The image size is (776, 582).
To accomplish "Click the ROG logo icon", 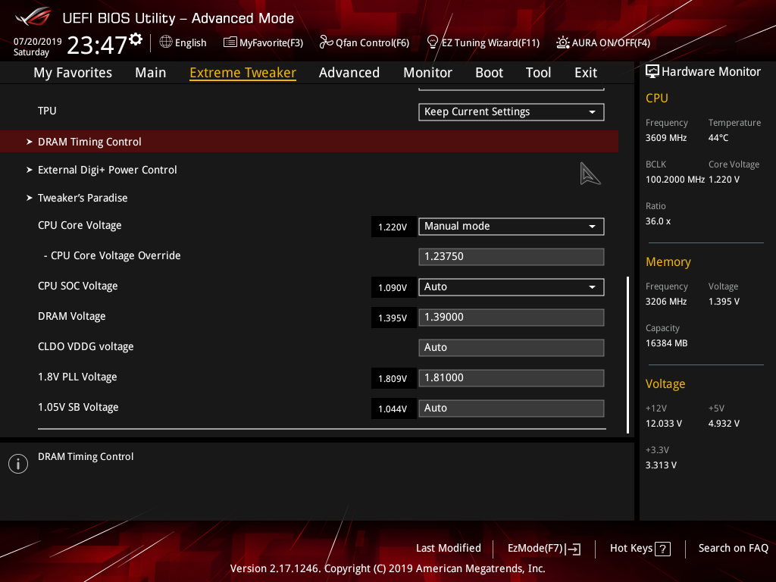I will pos(33,17).
